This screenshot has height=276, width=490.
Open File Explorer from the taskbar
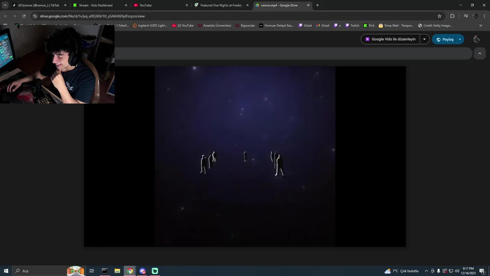click(x=117, y=271)
